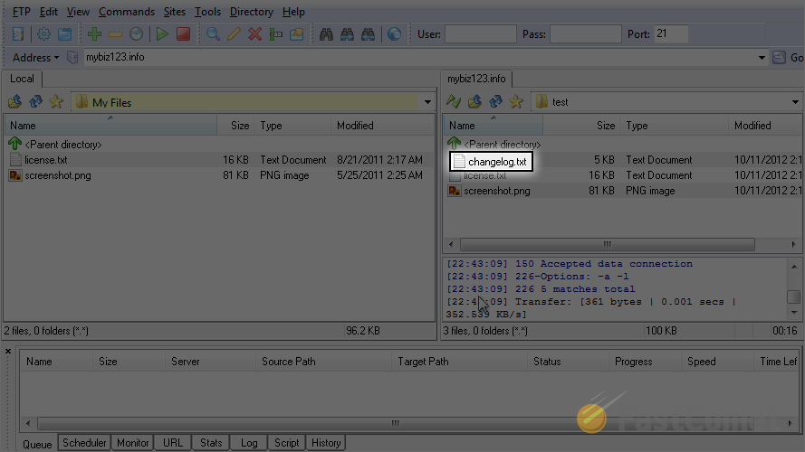The height and width of the screenshot is (452, 805).
Task: Click the Port input field
Action: (671, 34)
